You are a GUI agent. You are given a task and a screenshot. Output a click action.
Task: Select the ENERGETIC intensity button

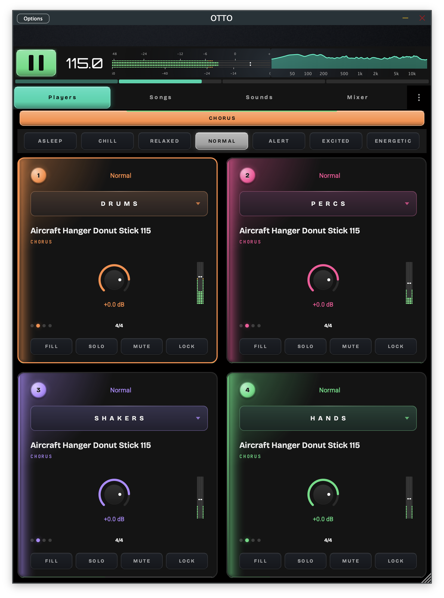coord(393,141)
